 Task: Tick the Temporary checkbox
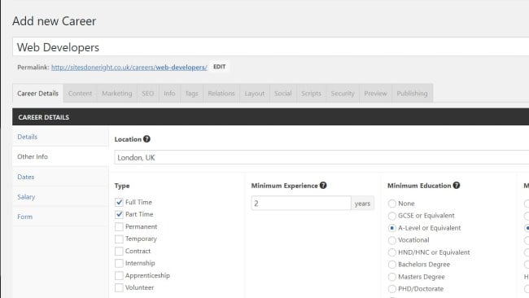(119, 239)
